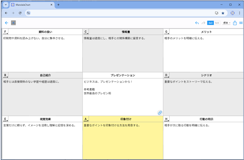The image size is (244, 160).
Task: Open the hamburger menu
Action: (x=241, y=23)
